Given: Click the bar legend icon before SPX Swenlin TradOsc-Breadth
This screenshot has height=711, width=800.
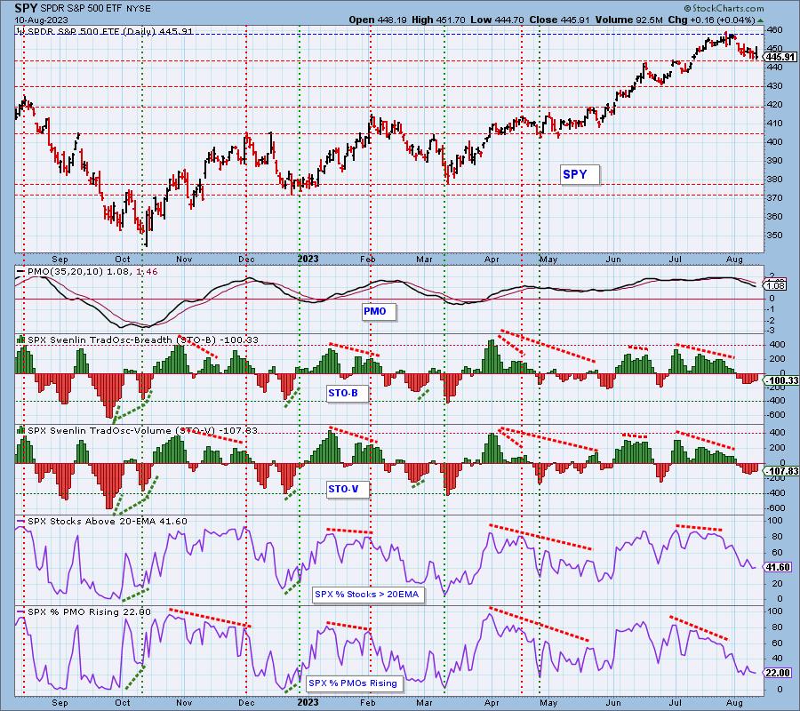Looking at the screenshot, I should point(21,340).
